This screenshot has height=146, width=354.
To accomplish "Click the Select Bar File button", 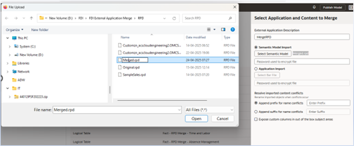I will coord(267,75).
